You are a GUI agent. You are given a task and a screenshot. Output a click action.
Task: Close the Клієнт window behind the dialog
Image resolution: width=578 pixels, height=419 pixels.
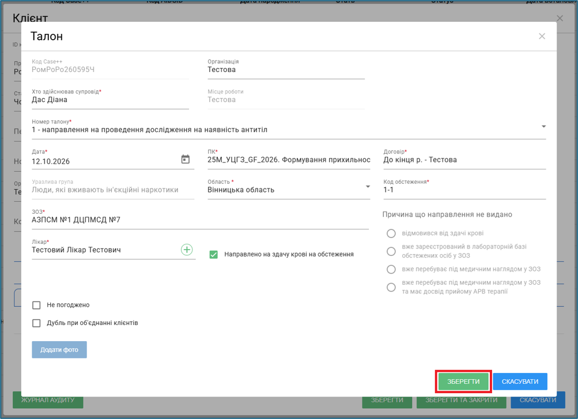pos(560,18)
